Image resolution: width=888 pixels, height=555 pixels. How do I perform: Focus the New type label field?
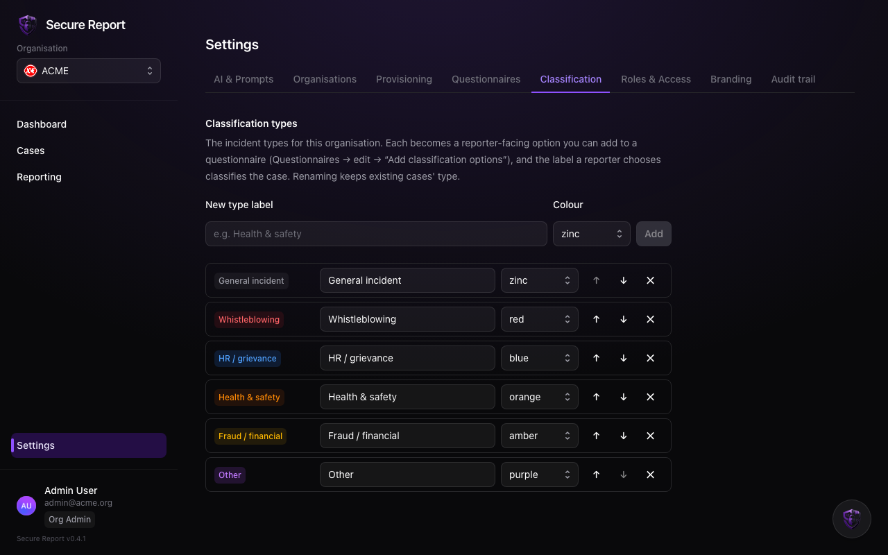click(x=376, y=234)
